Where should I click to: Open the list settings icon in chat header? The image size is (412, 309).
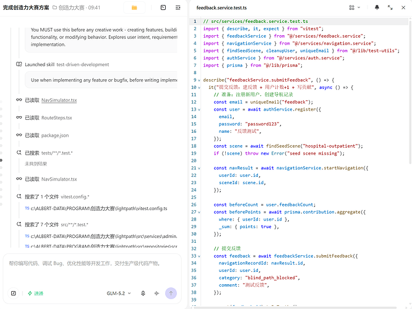(x=178, y=7)
